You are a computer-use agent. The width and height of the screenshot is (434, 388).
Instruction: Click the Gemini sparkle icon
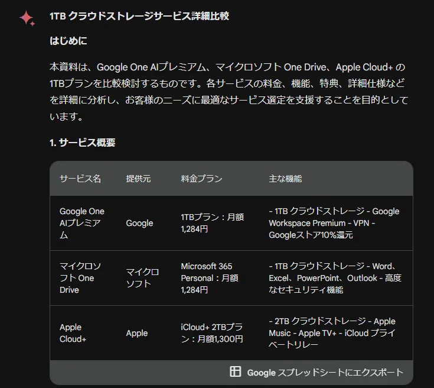coord(27,18)
